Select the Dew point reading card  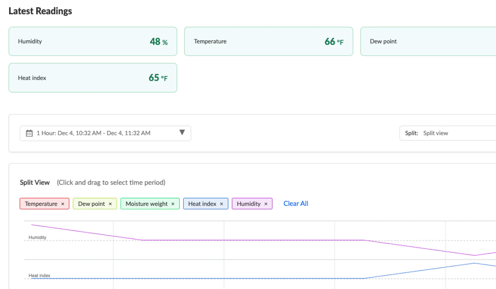tap(428, 41)
